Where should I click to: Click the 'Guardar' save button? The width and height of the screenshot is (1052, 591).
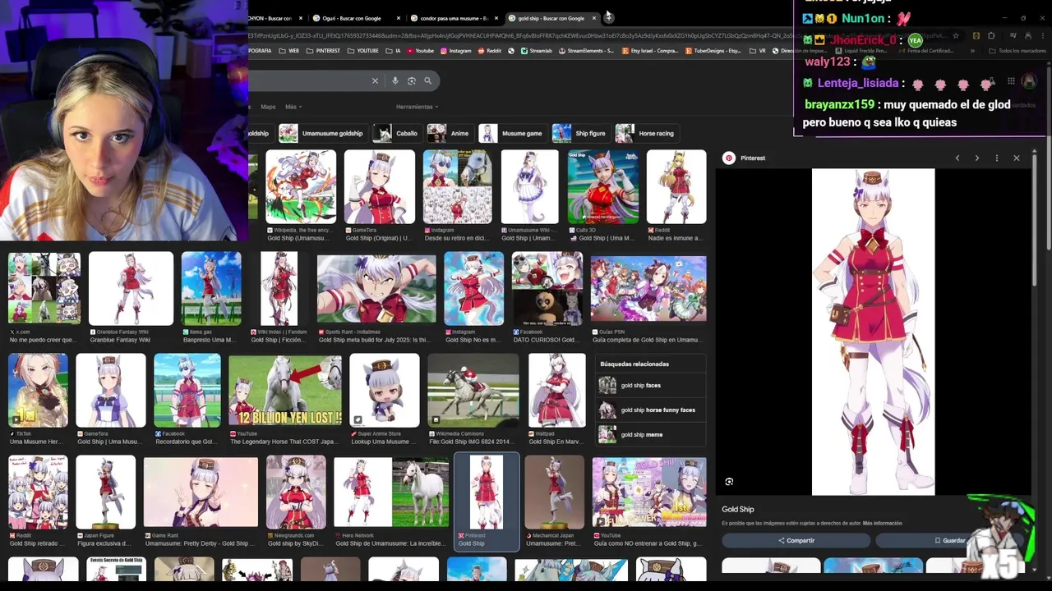point(949,540)
